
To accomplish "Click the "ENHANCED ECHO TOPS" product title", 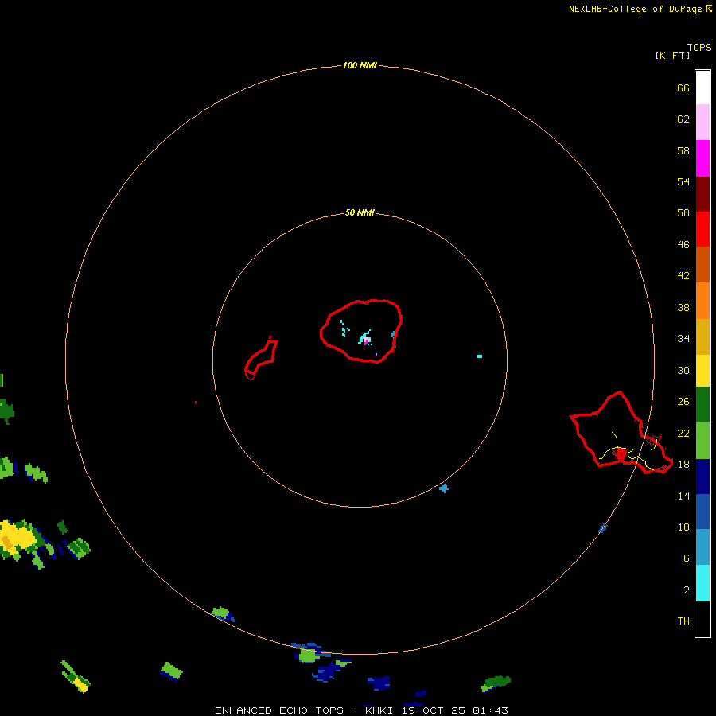I will [x=279, y=710].
